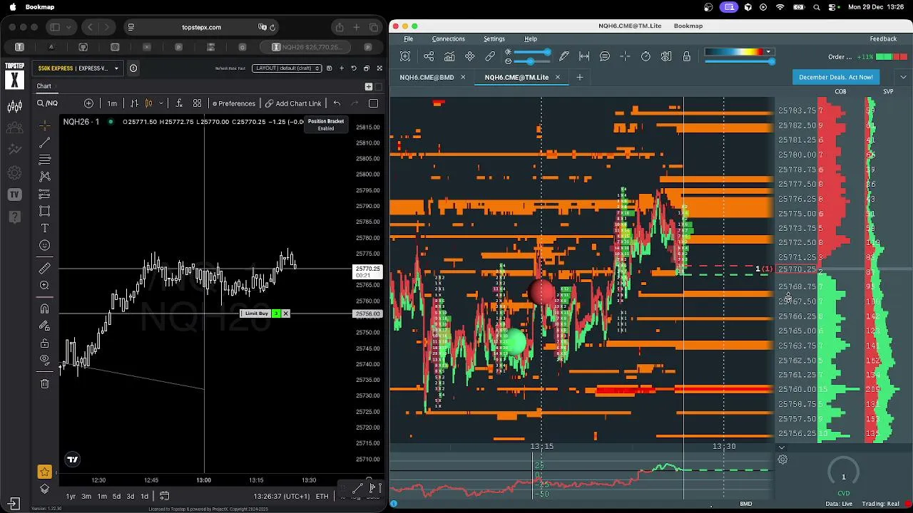Hide all drawings with eye icon
This screenshot has height=513, width=913.
pos(44,360)
